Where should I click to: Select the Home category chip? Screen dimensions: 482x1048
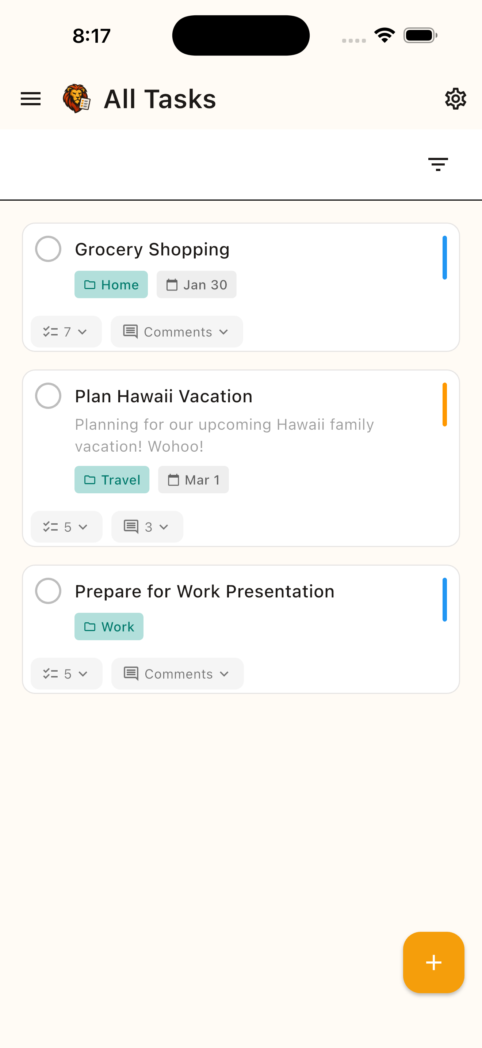111,284
